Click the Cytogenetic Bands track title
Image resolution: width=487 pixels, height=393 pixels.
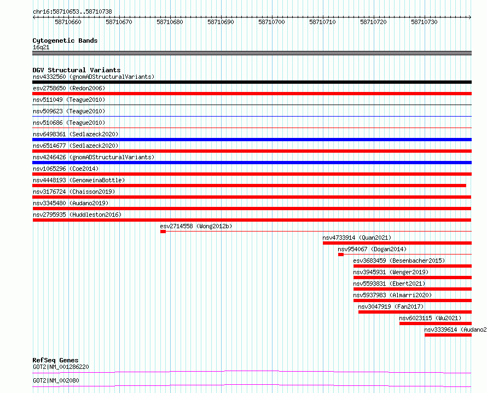pyautogui.click(x=65, y=41)
